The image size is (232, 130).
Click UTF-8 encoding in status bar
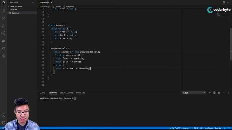[195, 129]
